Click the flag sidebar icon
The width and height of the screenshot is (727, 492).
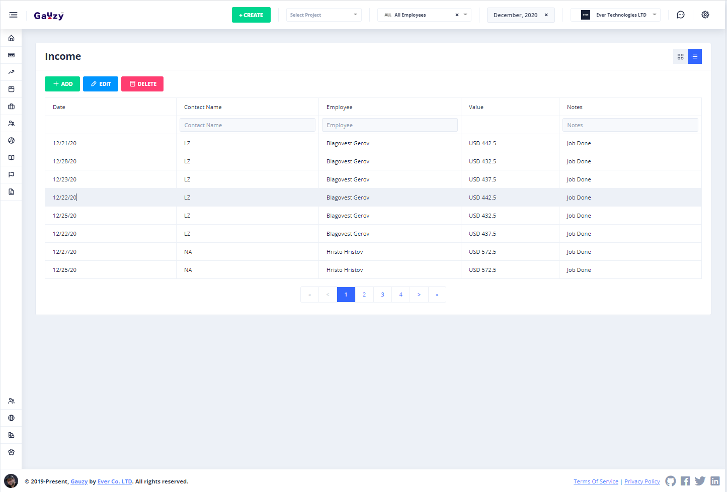(11, 175)
